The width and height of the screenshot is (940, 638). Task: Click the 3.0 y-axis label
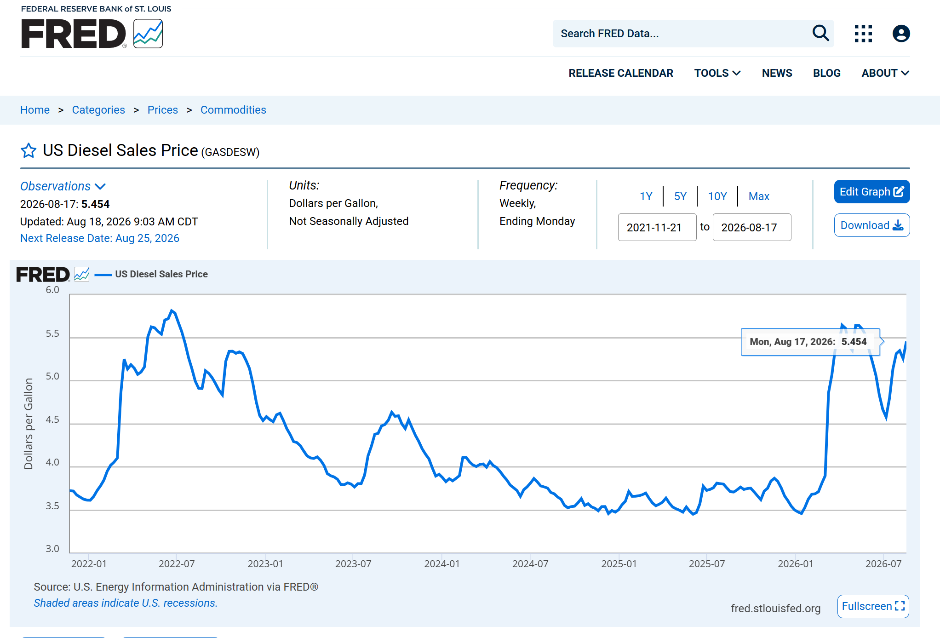coord(52,549)
